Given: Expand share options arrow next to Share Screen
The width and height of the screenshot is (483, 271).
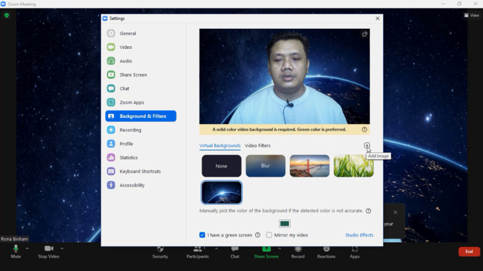Looking at the screenshot, I should click(x=279, y=249).
